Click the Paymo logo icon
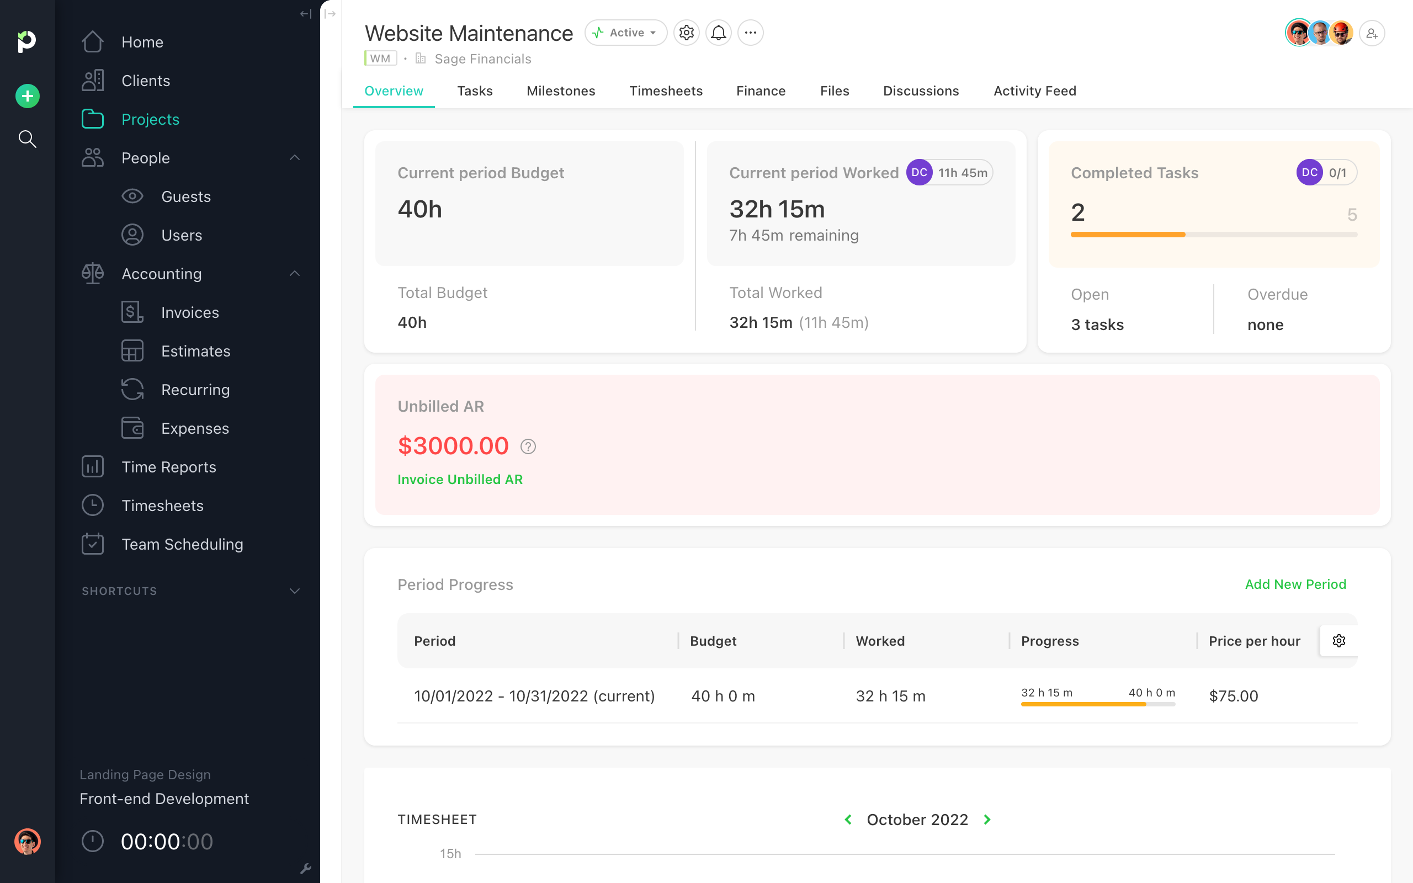Screen dimensions: 1413x883 click(27, 41)
